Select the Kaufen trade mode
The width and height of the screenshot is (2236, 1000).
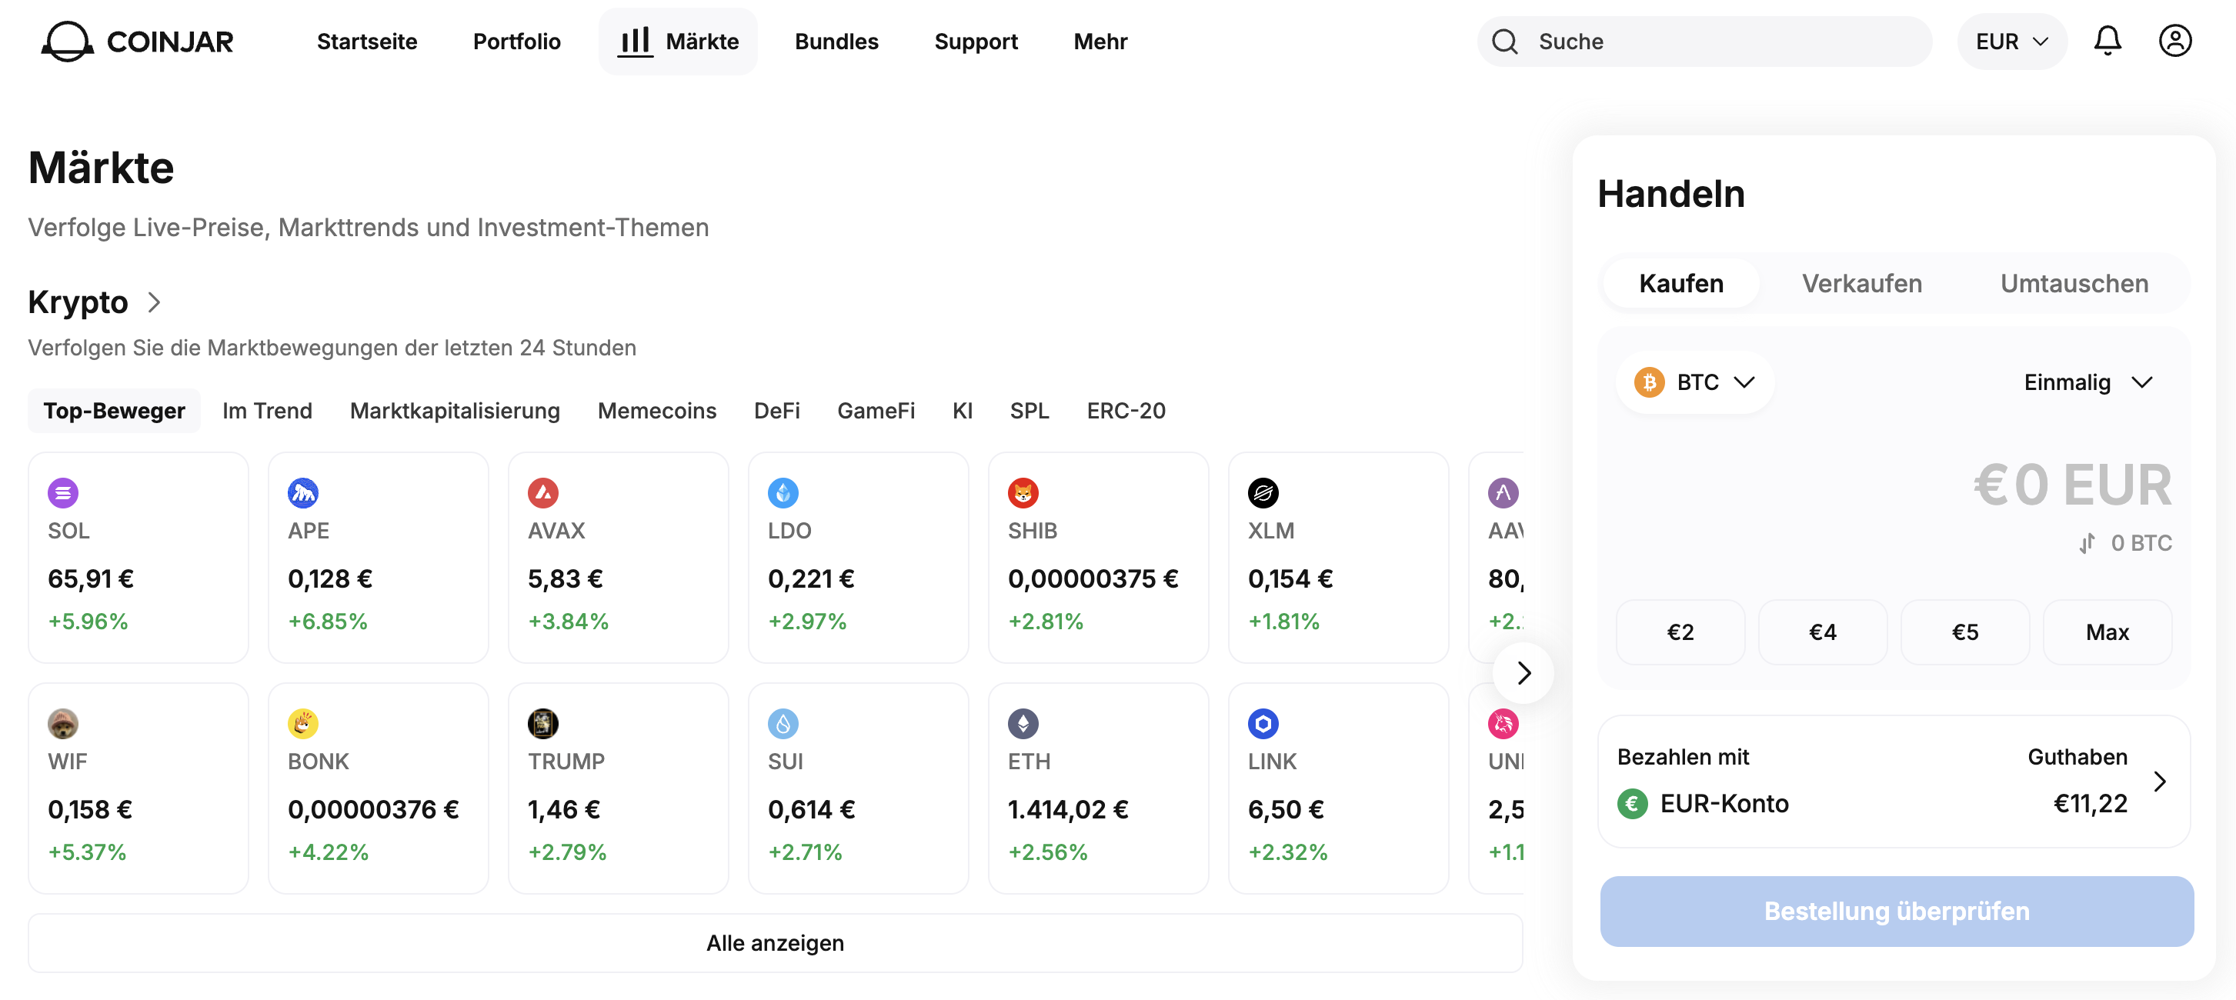click(1680, 284)
